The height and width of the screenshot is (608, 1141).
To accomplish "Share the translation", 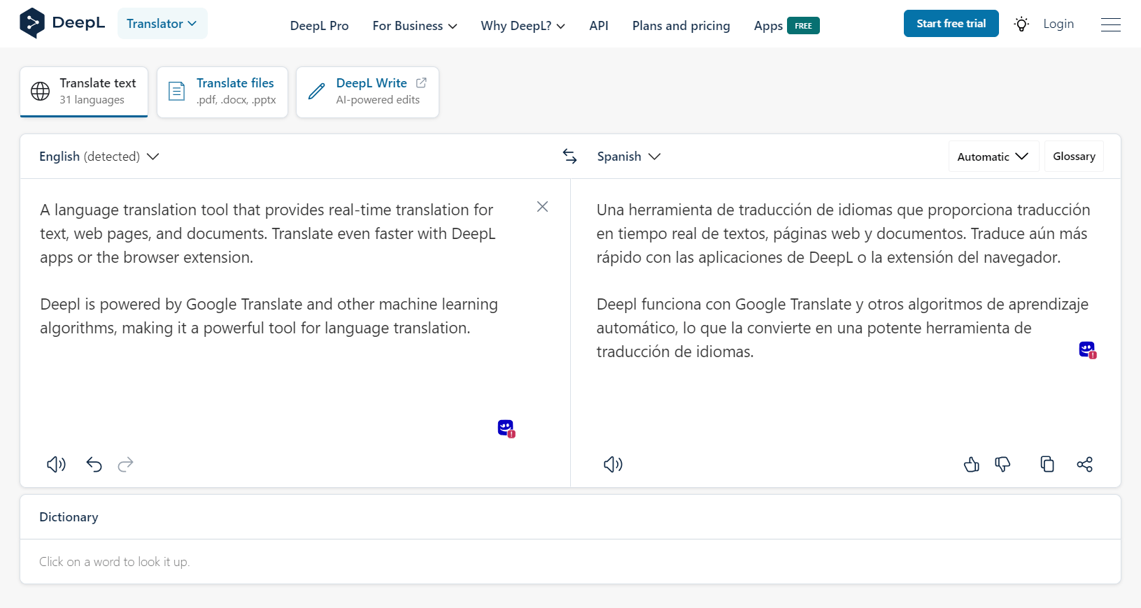I will point(1085,465).
